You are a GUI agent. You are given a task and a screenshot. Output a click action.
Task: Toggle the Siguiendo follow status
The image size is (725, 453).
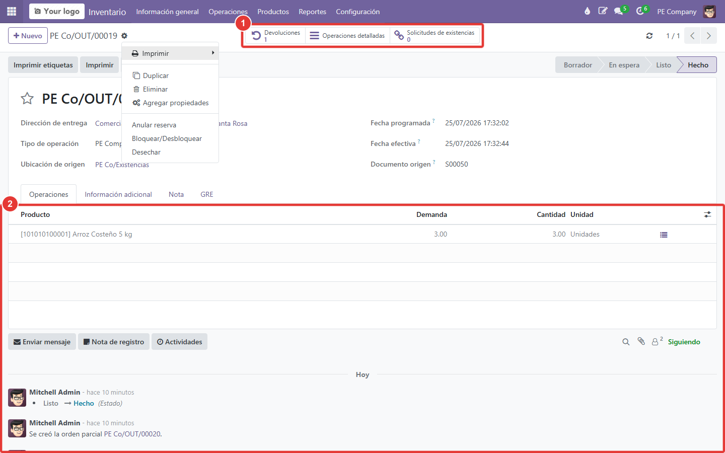[684, 342]
